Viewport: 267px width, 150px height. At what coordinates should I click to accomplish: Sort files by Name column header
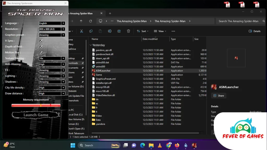(x=95, y=39)
